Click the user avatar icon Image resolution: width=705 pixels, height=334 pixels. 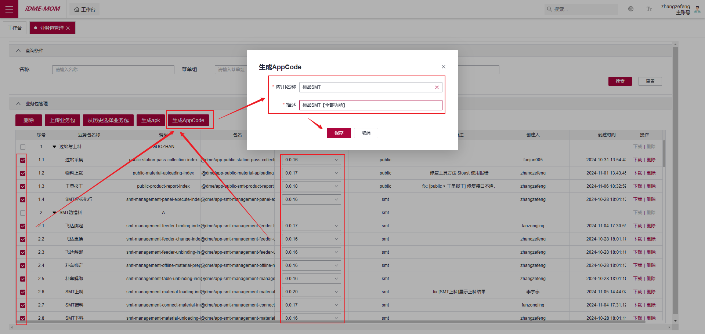click(697, 9)
